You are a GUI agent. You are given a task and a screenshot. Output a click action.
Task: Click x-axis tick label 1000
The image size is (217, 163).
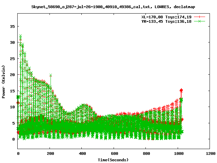tap(179, 153)
